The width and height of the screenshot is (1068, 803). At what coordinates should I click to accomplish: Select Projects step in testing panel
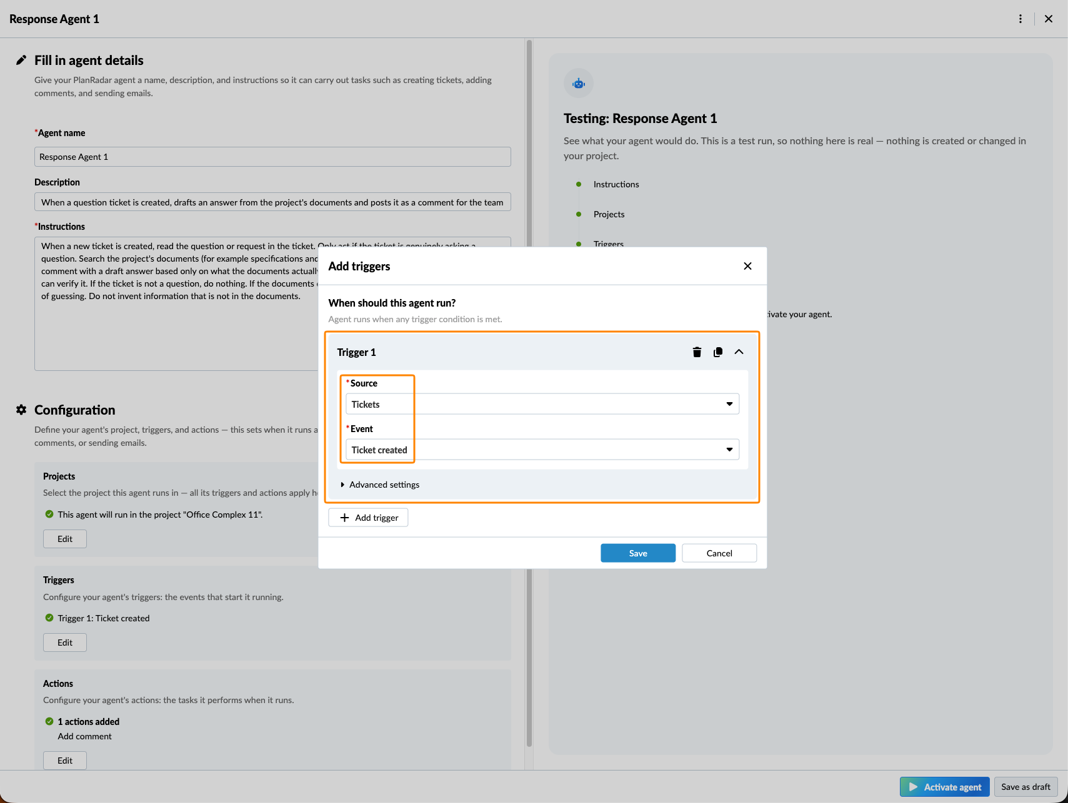click(609, 214)
